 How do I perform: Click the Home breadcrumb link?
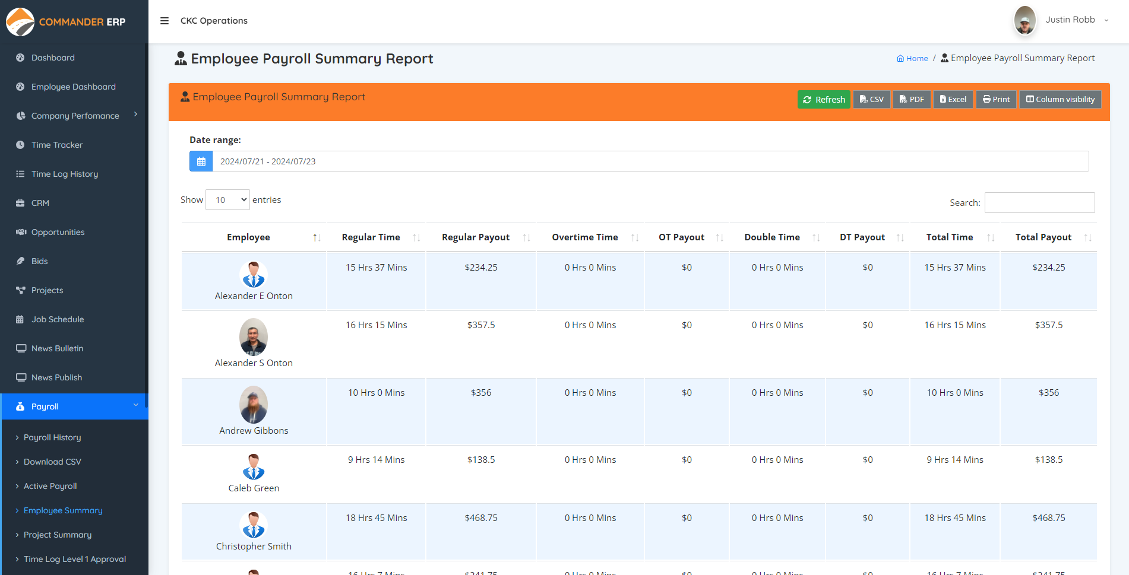pos(912,58)
